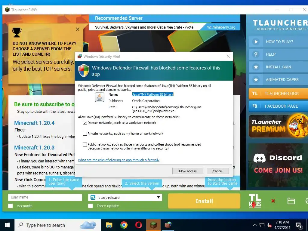Close the Windows Security Alert dialog
The width and height of the screenshot is (308, 231).
[x=228, y=56]
